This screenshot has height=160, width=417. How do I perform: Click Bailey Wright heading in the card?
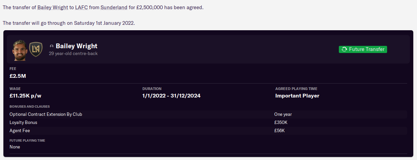click(76, 46)
